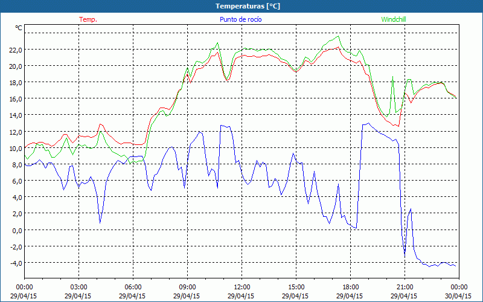Click the 09:00 time axis label
The width and height of the screenshot is (483, 302).
[188, 288]
